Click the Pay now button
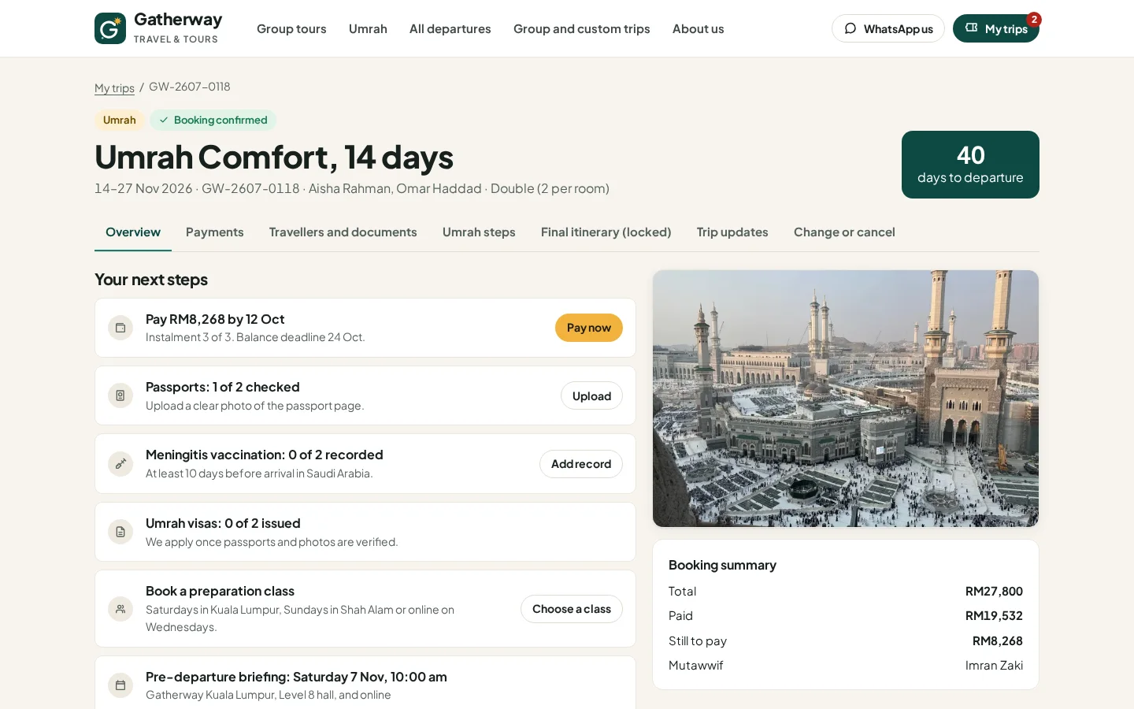This screenshot has width=1134, height=709. tap(589, 328)
